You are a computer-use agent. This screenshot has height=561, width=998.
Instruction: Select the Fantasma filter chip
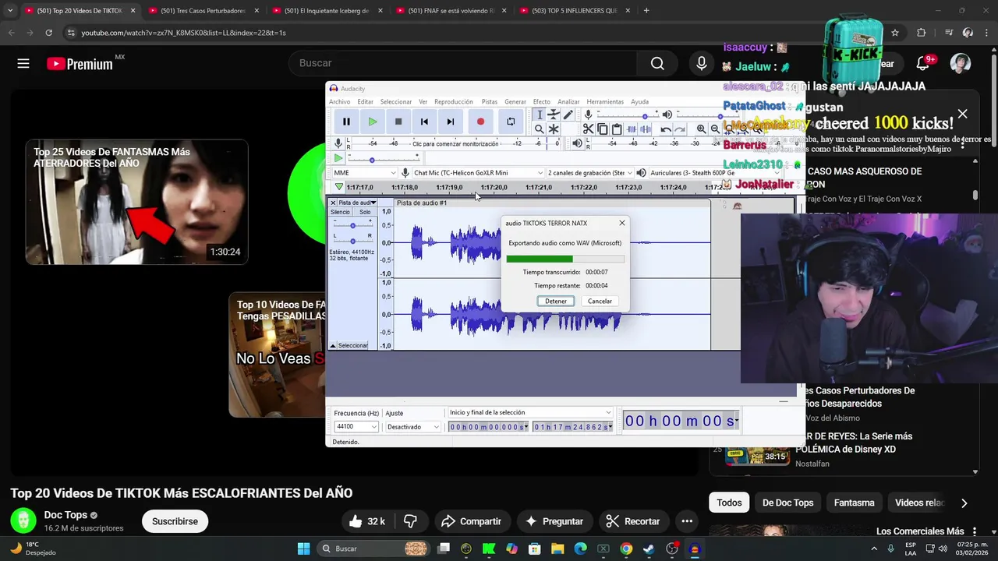[x=854, y=503]
